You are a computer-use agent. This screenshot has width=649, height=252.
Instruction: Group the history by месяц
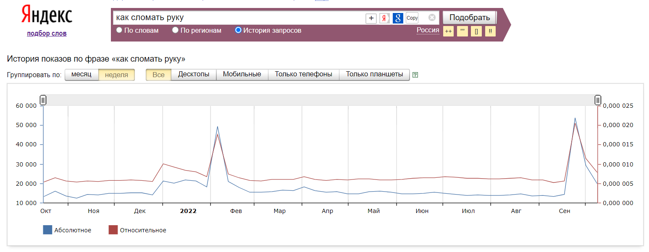pos(81,74)
